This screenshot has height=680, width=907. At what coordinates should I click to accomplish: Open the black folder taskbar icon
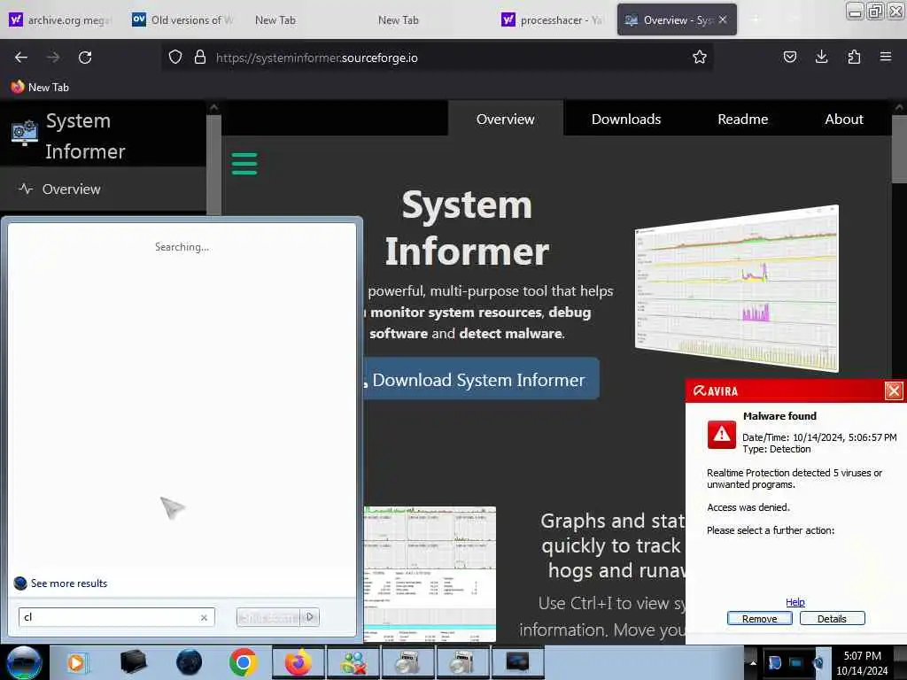(133, 662)
